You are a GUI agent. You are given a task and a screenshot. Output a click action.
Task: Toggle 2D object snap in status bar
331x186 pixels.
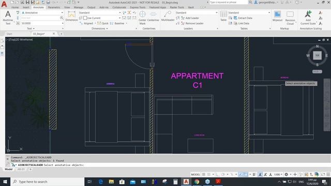tap(246, 175)
